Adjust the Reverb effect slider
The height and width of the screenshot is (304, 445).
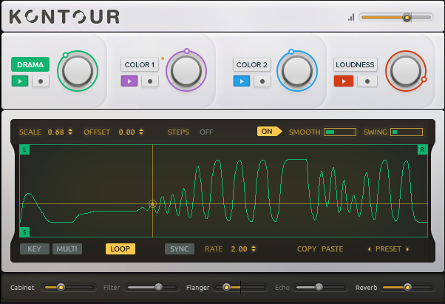(407, 288)
